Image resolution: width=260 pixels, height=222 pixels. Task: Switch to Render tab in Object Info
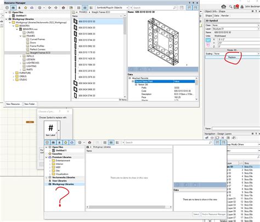point(225,16)
